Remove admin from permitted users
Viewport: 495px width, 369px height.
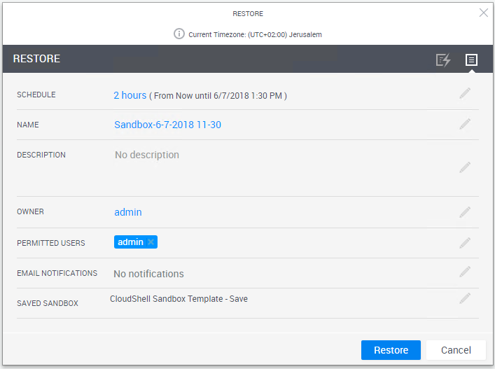(151, 242)
